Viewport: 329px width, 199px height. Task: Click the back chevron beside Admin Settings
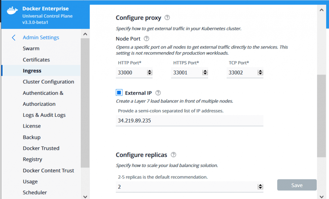[x=13, y=38]
